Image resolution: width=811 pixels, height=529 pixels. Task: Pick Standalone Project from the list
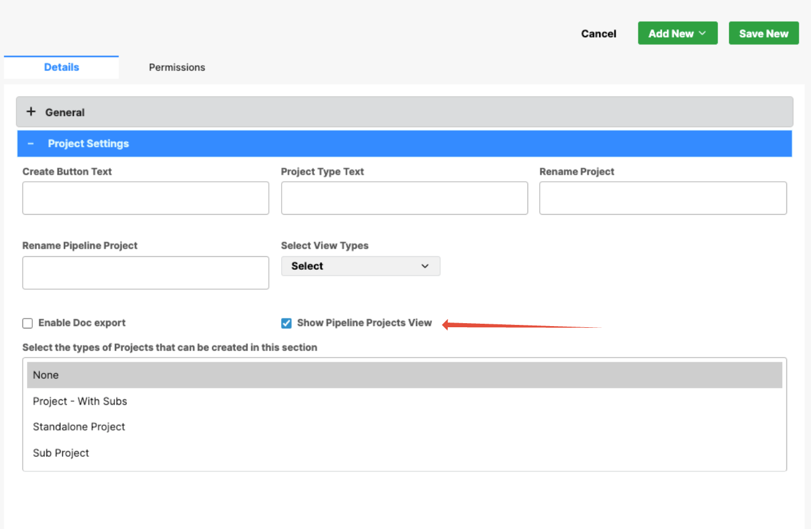[404, 427]
